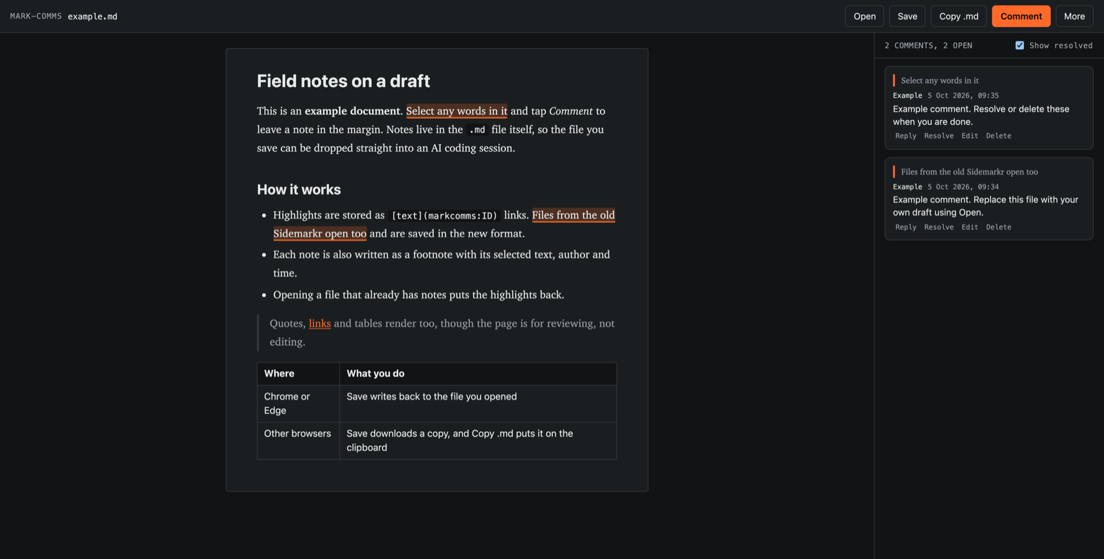Toggle the Show resolved checkbox
Screen dimensions: 1104x559
[1020, 46]
